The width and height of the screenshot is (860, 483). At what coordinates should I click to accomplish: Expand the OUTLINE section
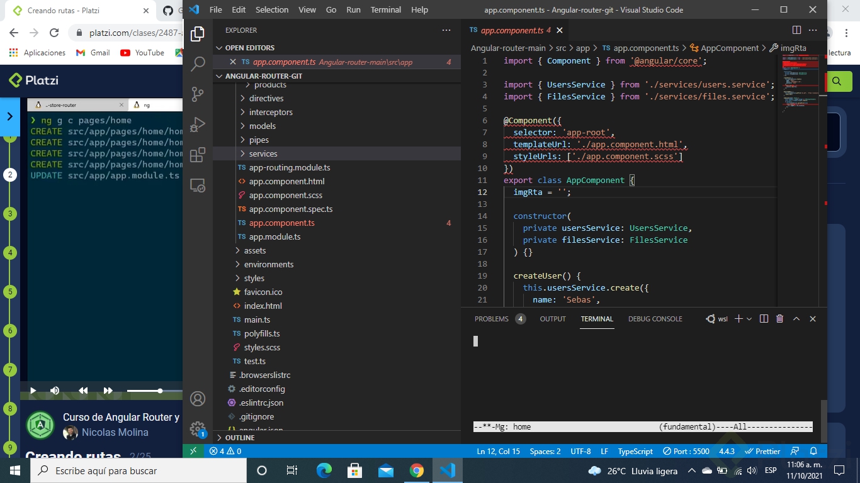pos(239,438)
